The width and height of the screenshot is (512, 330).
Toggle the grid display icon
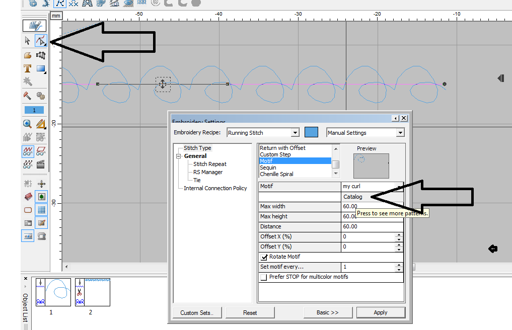click(41, 210)
